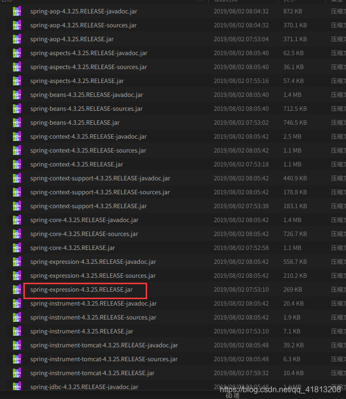Click the jar icon beside spring-aop-4.3.25.RELEASE.jar
This screenshot has width=346, height=399.
[x=17, y=39]
